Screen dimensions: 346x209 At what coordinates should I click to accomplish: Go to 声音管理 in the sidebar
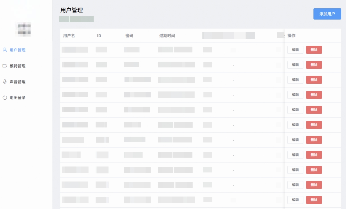pyautogui.click(x=18, y=82)
